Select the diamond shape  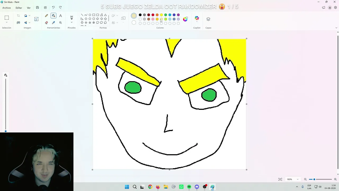(86, 19)
